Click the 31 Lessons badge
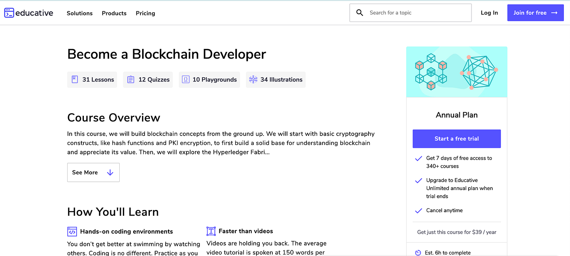The width and height of the screenshot is (570, 256). [x=92, y=80]
